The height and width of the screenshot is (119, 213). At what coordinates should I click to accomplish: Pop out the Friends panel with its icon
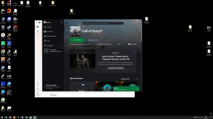click(x=137, y=89)
